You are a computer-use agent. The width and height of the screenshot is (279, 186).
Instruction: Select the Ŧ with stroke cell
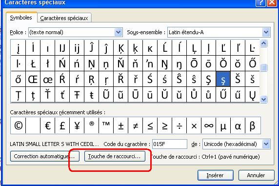pyautogui.click(x=77, y=95)
